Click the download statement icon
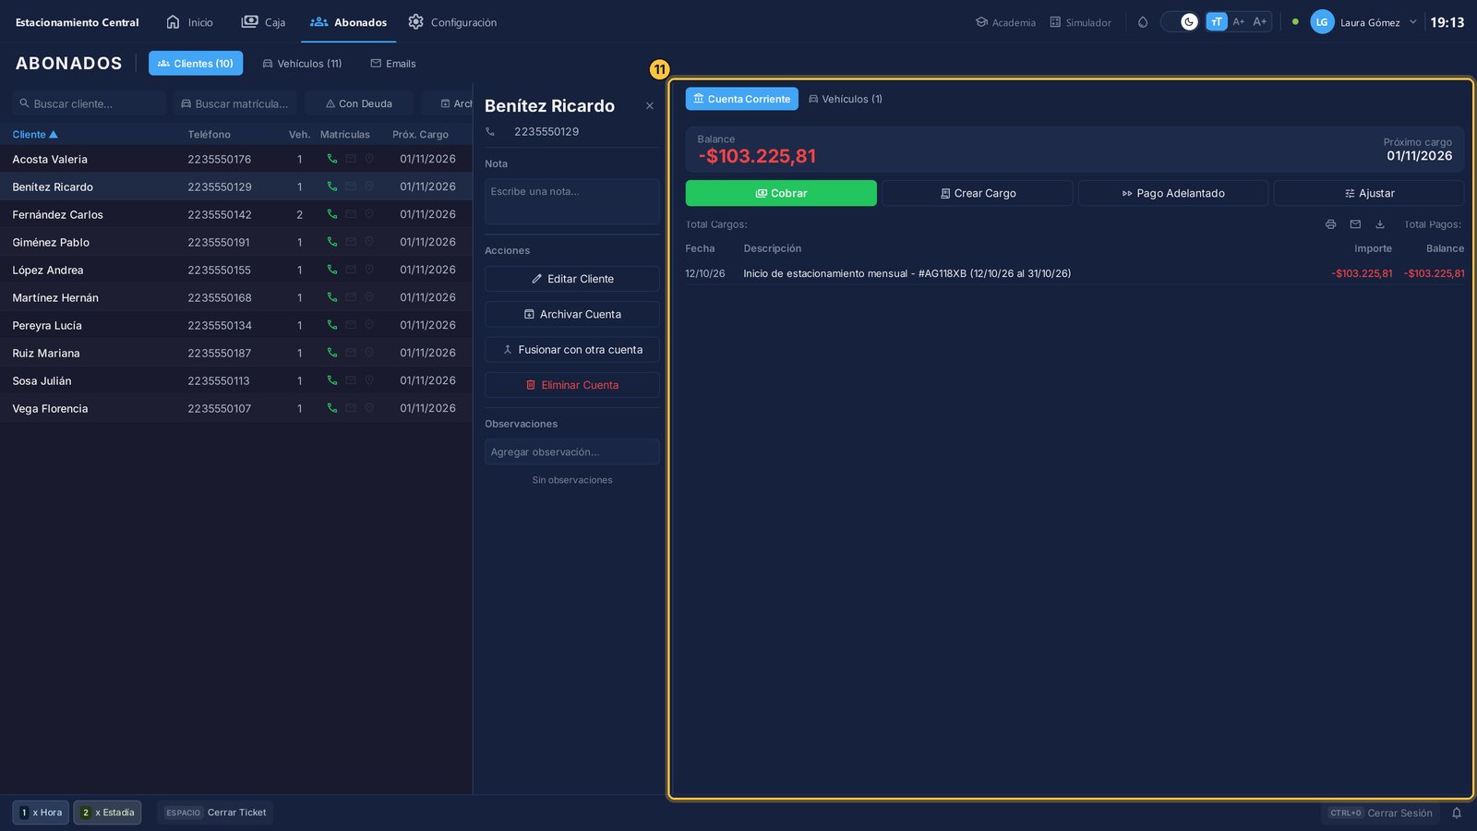Viewport: 1477px width, 831px height. point(1380,224)
